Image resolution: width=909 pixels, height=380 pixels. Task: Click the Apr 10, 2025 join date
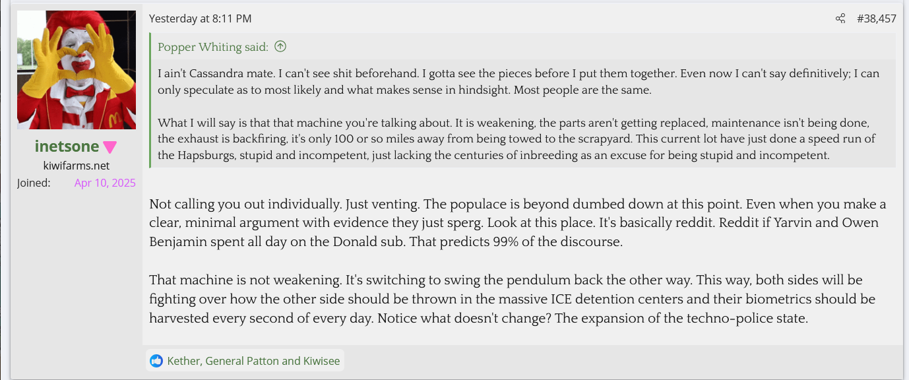[x=105, y=183]
